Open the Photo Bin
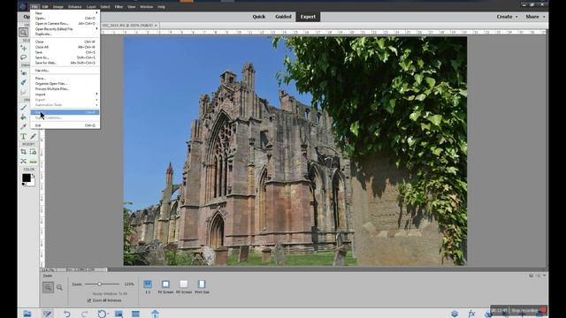566x318 pixels. tap(27, 314)
